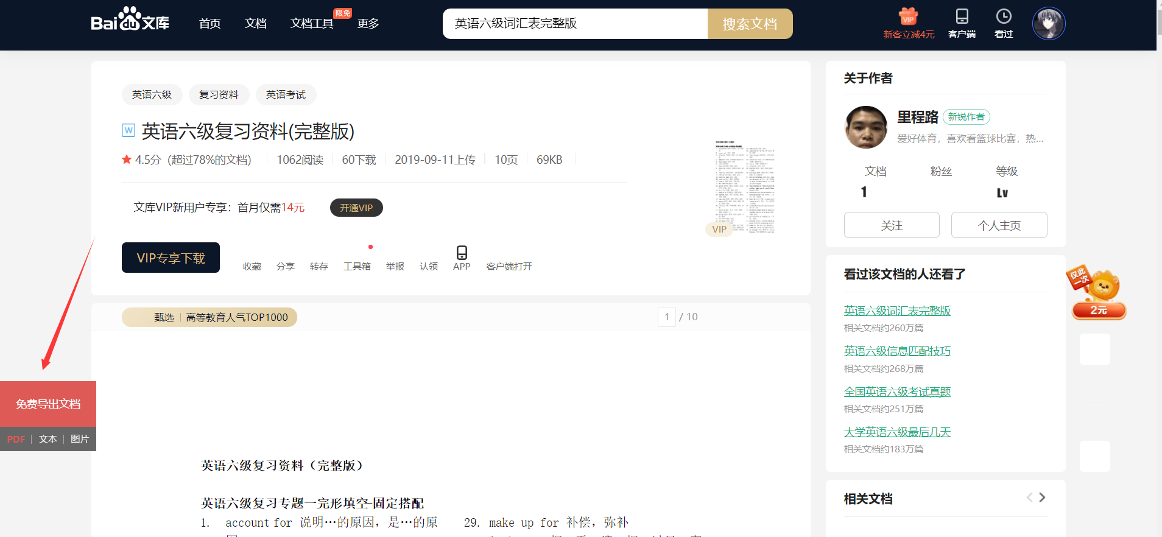The width and height of the screenshot is (1162, 537).
Task: Open the VIP gift promotion icon
Action: pos(908,17)
